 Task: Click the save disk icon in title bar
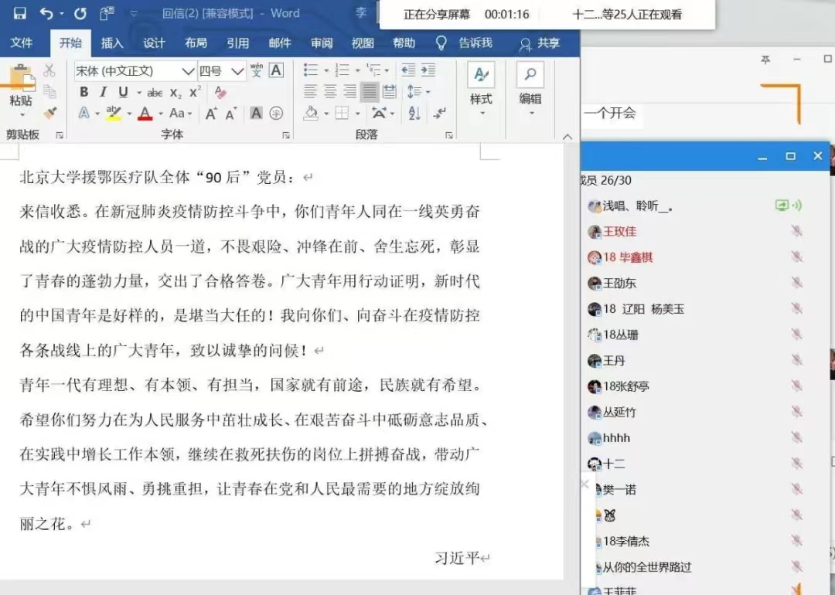[x=19, y=13]
